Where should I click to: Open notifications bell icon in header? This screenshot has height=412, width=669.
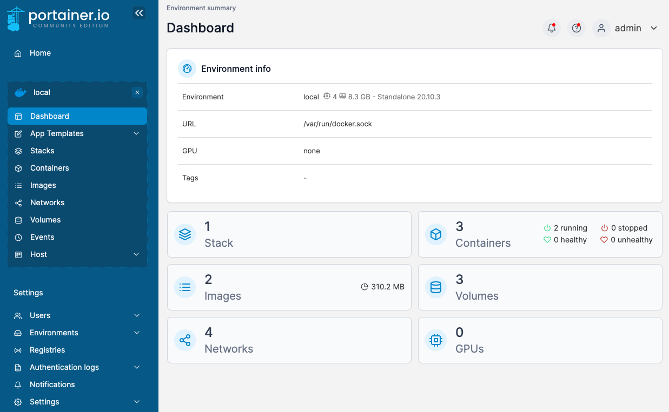[x=551, y=28]
